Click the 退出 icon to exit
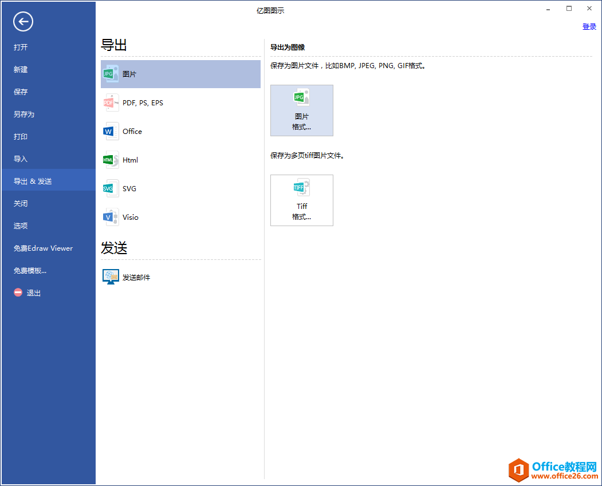Screen dimensions: 602x486 tap(17, 293)
